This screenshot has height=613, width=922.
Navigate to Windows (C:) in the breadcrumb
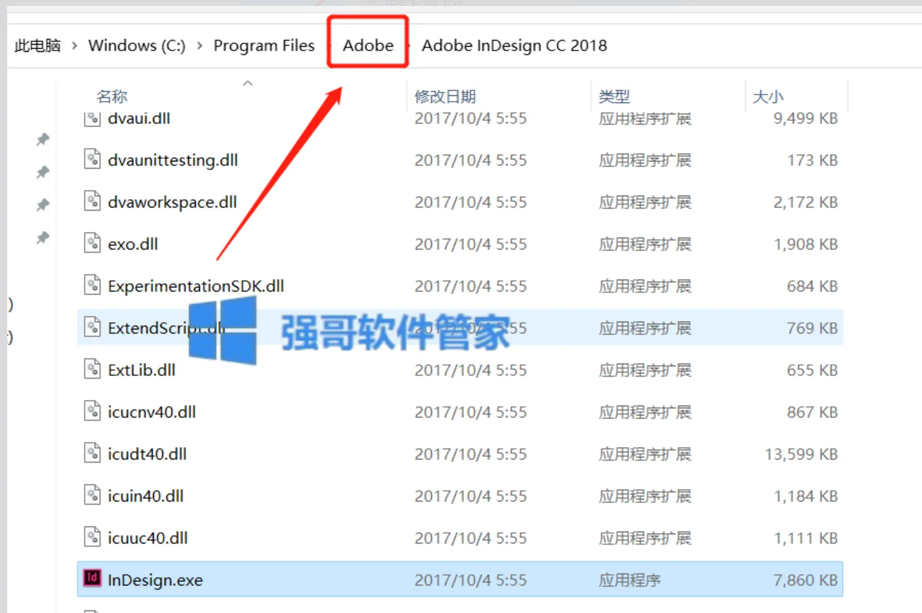click(x=137, y=45)
